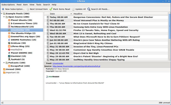Click the TuxMobil penguin icon
Image resolution: width=171 pixels, height=105 pixels.
[x=9, y=60]
